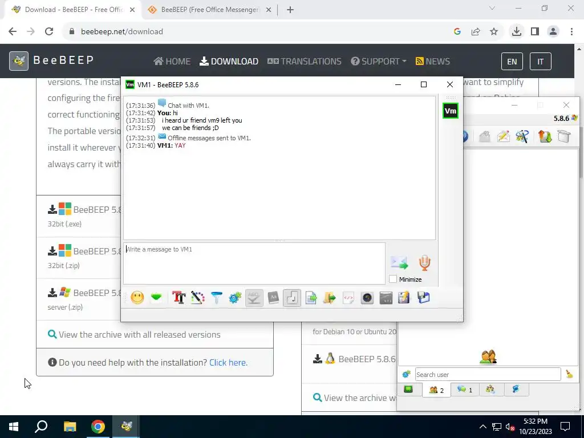This screenshot has height=438, width=584.
Task: Toggle the Minimize checkbox
Action: pos(393,279)
